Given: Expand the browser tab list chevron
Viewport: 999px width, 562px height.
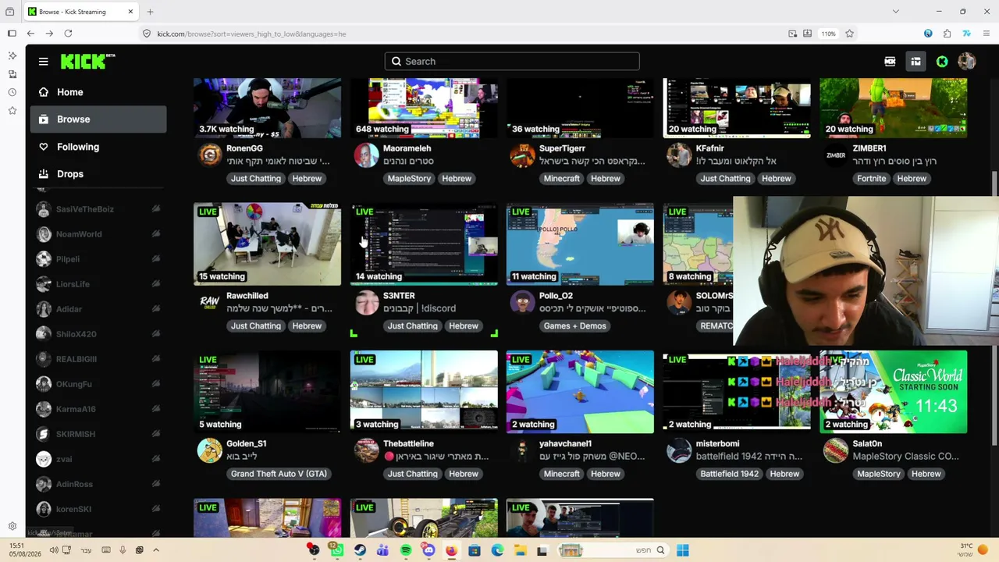Looking at the screenshot, I should (895, 12).
